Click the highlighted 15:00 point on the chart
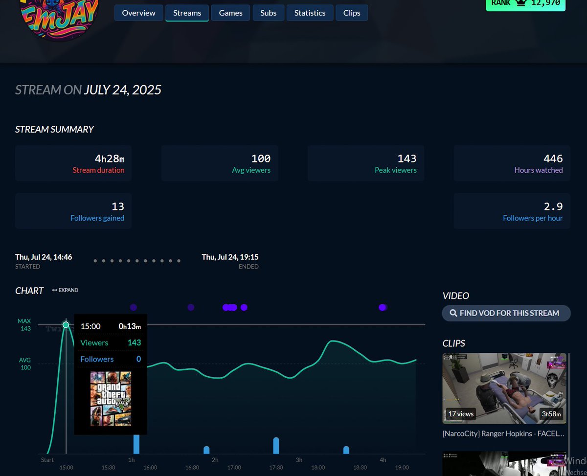 pyautogui.click(x=66, y=324)
